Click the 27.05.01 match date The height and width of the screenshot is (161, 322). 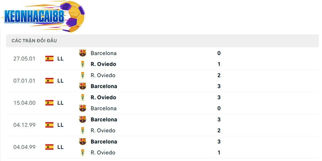click(24, 58)
